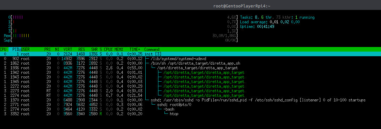
Task: Sort by MEM% column header
Action: pyautogui.click(x=119, y=49)
